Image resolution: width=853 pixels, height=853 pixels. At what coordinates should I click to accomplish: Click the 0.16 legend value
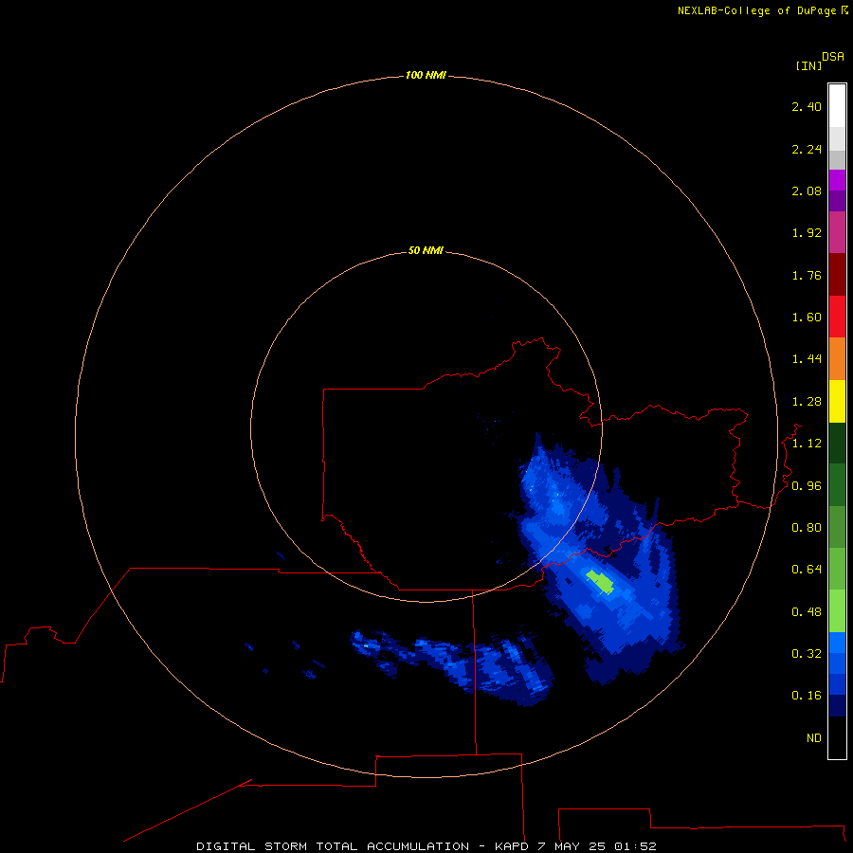click(x=807, y=696)
